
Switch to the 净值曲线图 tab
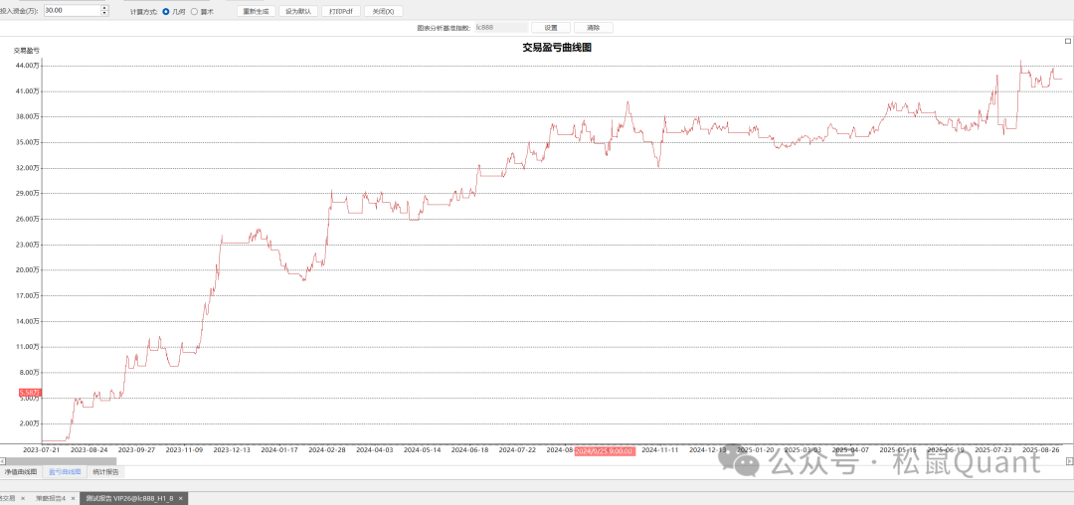click(21, 472)
